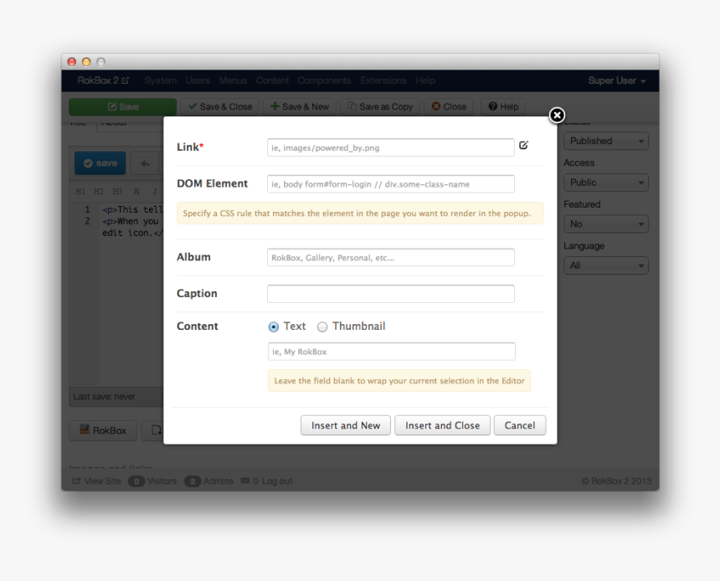This screenshot has width=720, height=581.
Task: Open the Public access dropdown
Action: [x=605, y=182]
